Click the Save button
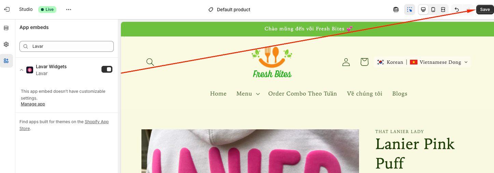Screen dimensions: 494x173 click(x=485, y=10)
